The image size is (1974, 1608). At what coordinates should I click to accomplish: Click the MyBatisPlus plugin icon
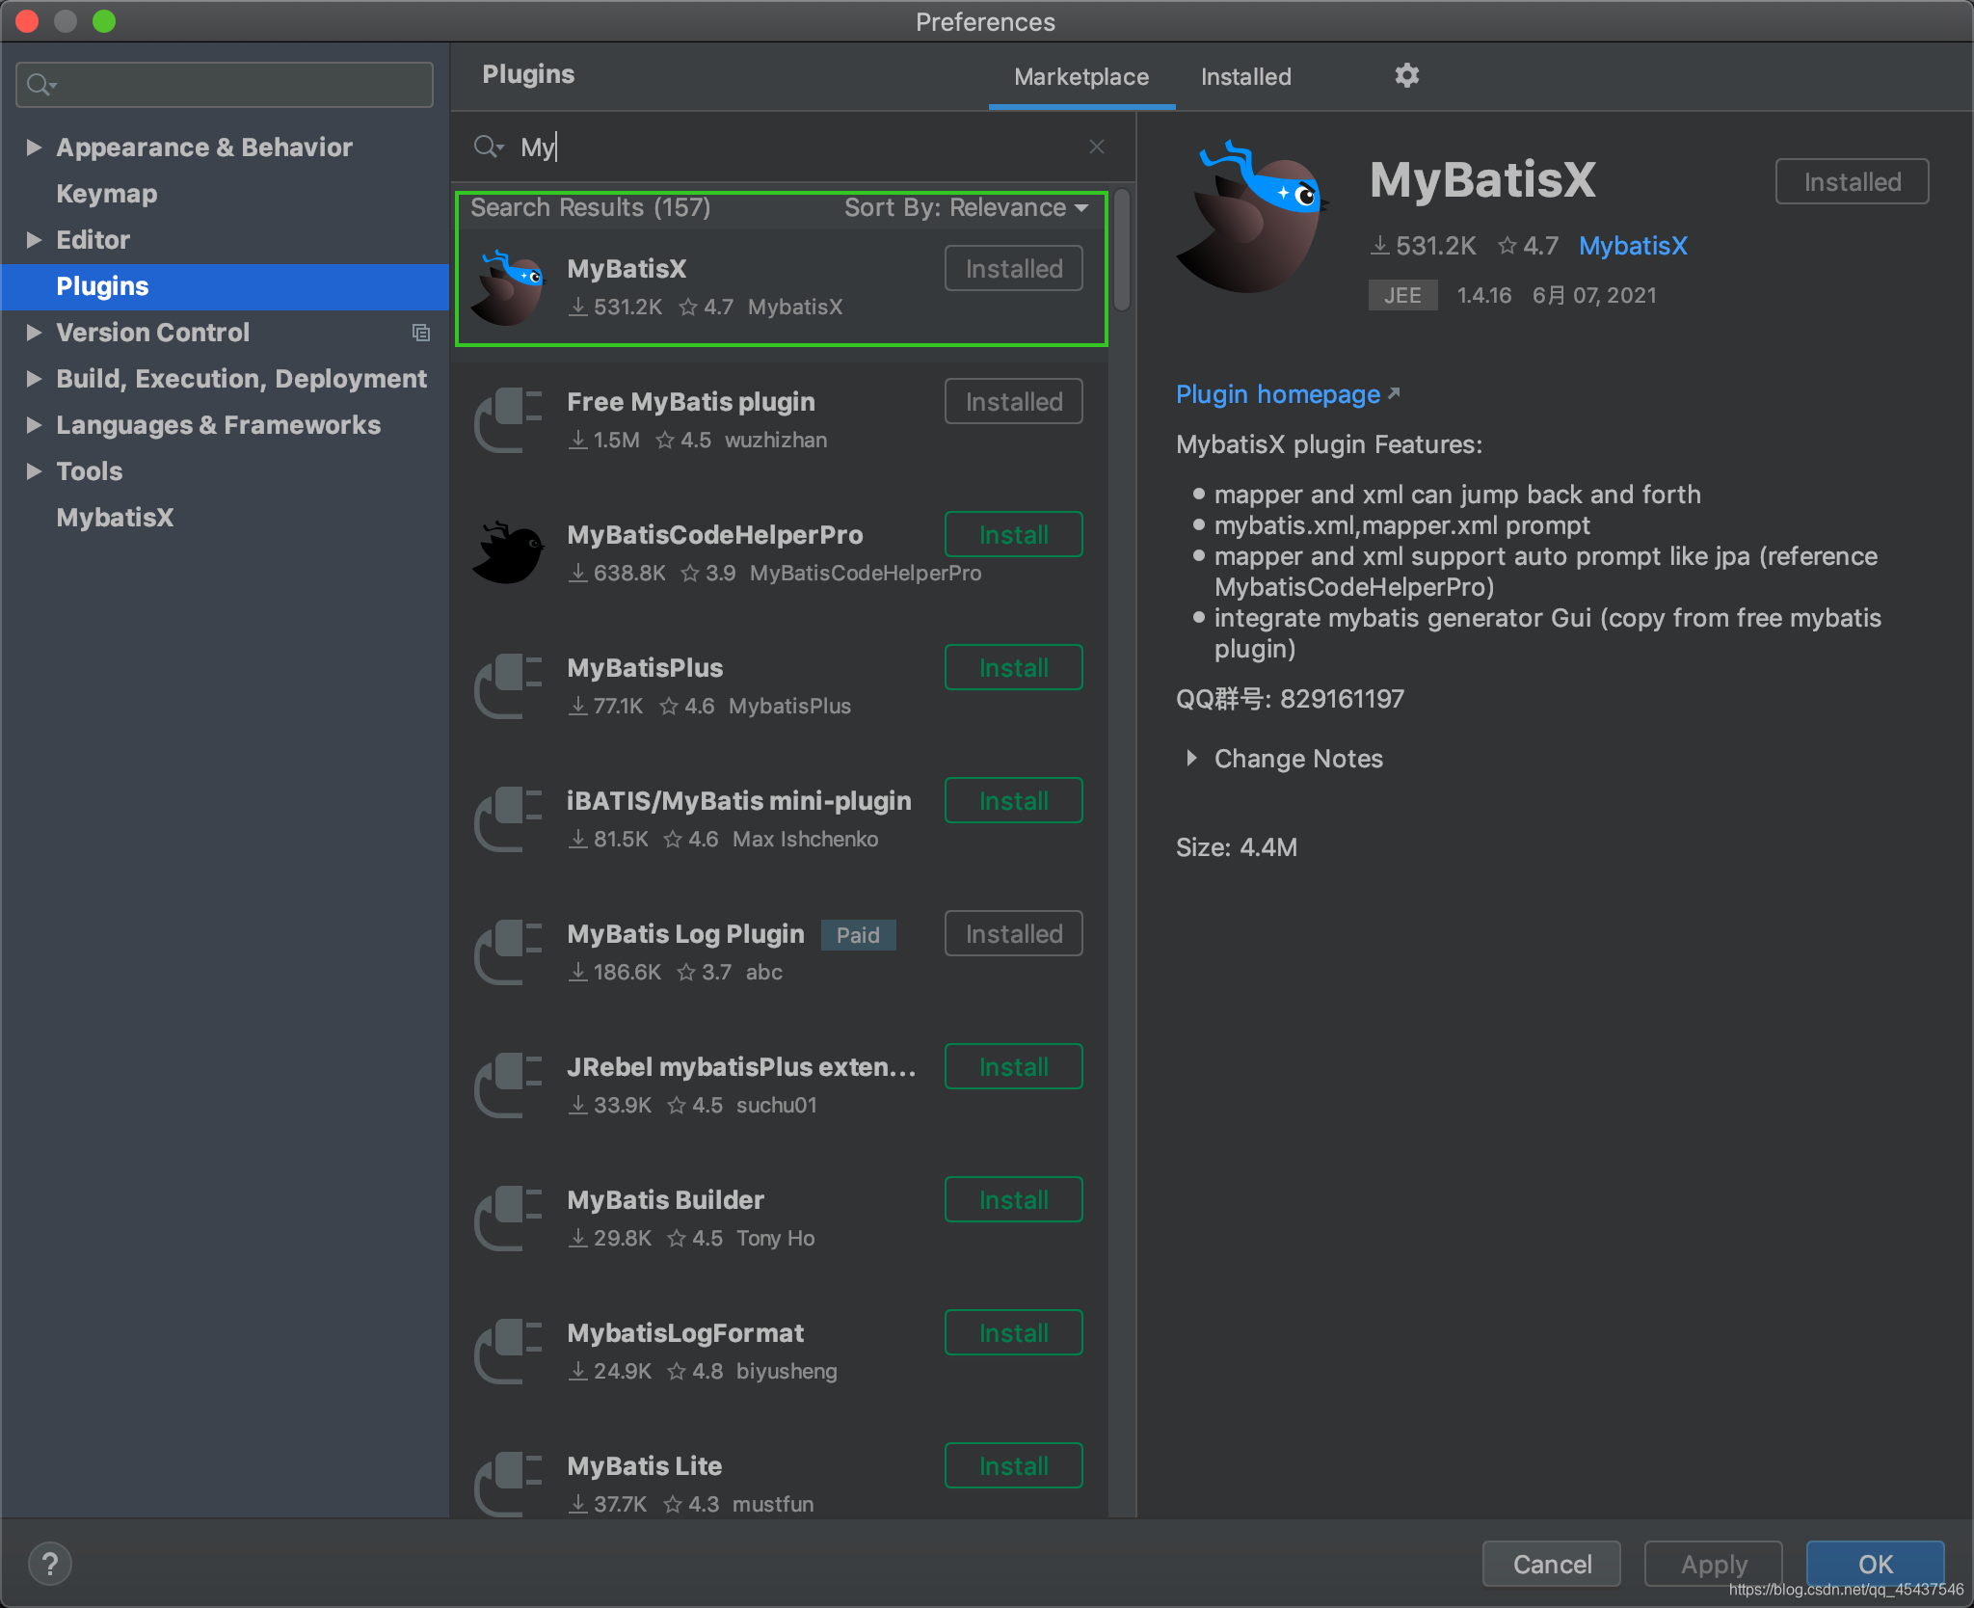509,686
